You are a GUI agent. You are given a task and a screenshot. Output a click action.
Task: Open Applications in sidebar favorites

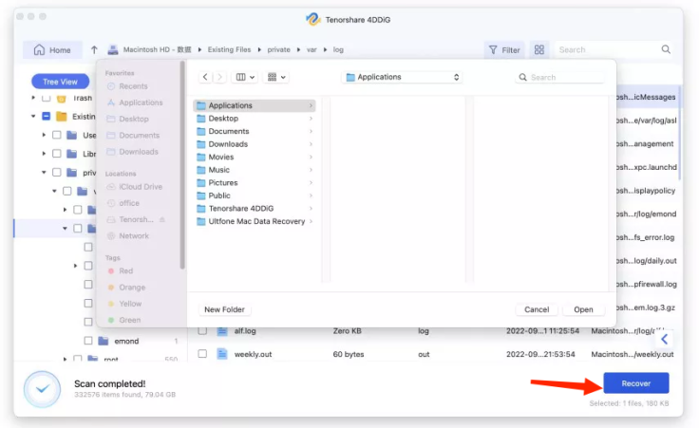135,102
